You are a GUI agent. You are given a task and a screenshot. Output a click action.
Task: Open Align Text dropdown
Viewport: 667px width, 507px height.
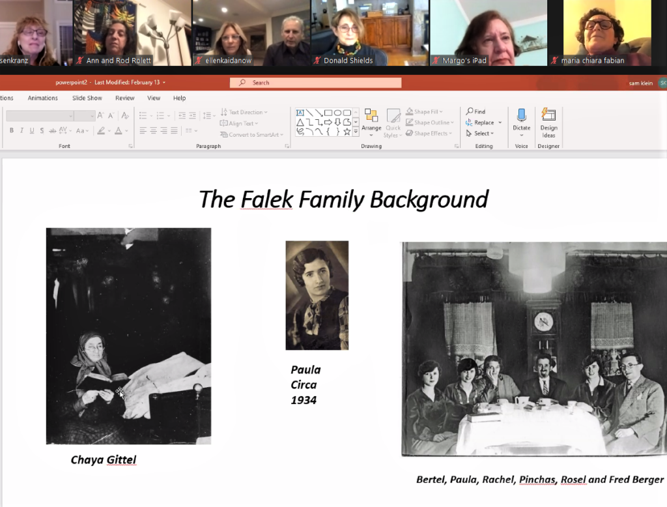239,123
